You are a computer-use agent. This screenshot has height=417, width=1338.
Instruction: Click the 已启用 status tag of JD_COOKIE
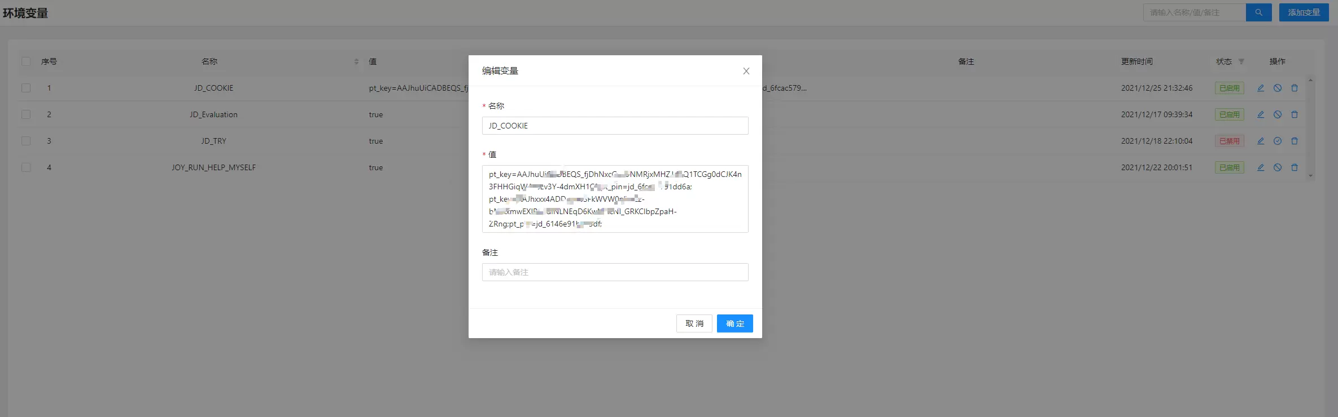[1230, 88]
